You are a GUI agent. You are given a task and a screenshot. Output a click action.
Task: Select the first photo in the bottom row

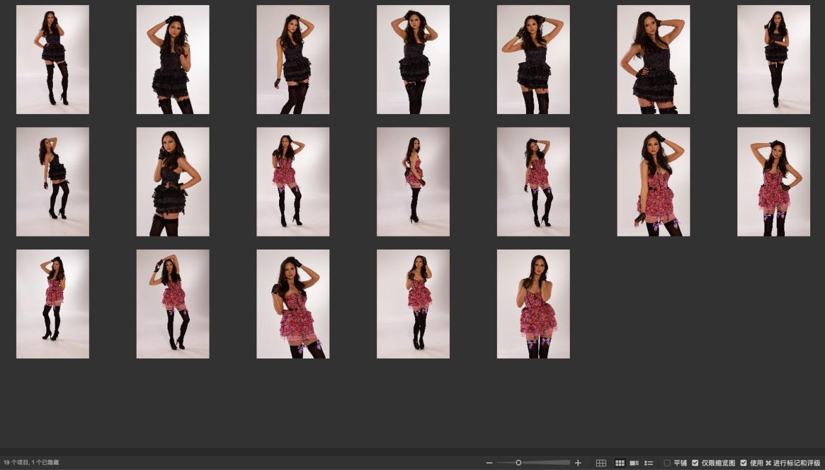[x=53, y=304]
